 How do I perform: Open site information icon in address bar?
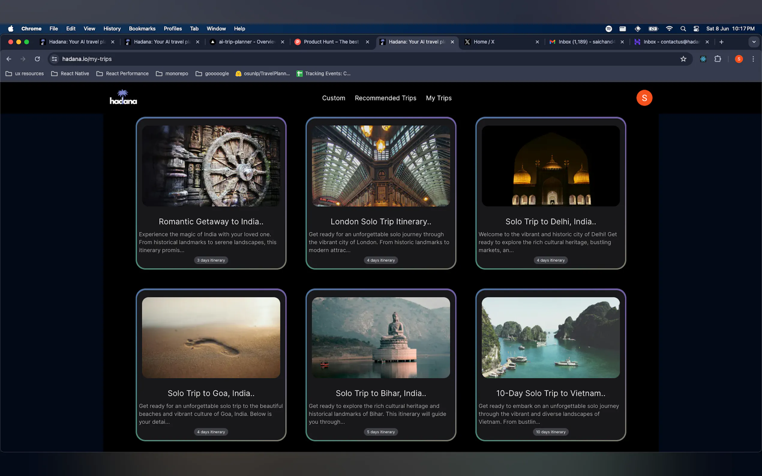[55, 59]
